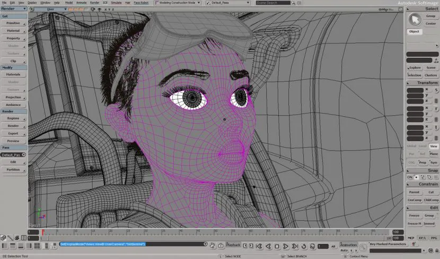
Task: Go to the first frame
Action: tap(259, 246)
